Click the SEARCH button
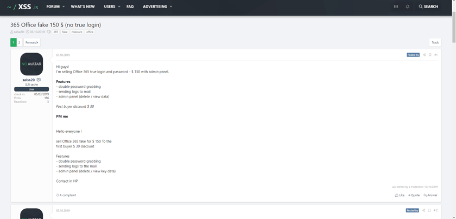This screenshot has width=456, height=219. [428, 7]
